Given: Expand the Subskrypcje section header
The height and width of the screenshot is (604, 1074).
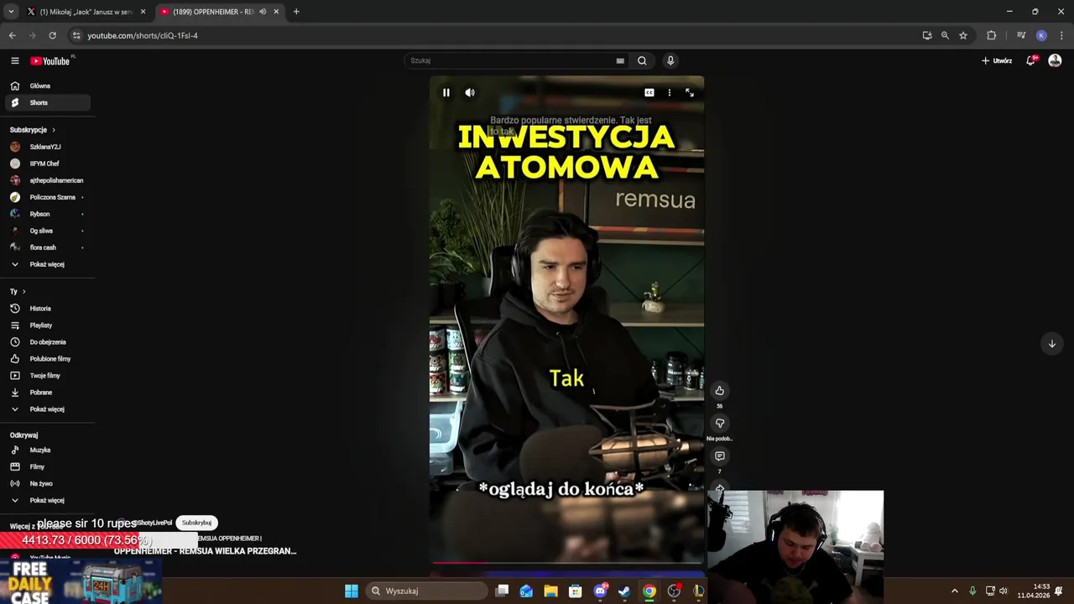Looking at the screenshot, I should coord(33,130).
